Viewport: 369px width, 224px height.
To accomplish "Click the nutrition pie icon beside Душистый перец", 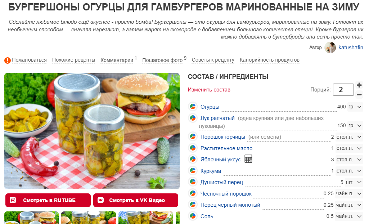I will click(193, 182).
